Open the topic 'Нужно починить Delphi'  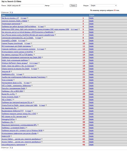coord(10,97)
